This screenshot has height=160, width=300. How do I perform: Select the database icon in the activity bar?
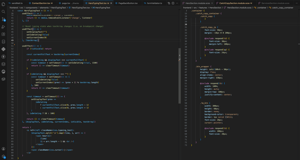pyautogui.click(x=3, y=42)
